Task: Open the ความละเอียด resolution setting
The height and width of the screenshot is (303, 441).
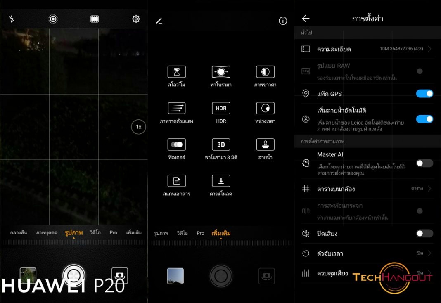Action: (x=367, y=49)
